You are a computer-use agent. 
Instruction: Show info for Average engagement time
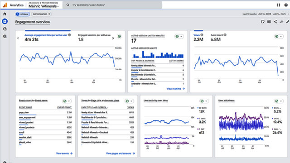(x=69, y=35)
